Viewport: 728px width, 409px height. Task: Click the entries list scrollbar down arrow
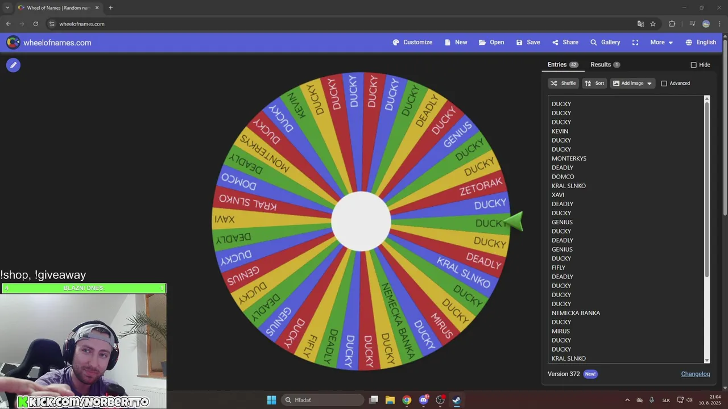707,360
